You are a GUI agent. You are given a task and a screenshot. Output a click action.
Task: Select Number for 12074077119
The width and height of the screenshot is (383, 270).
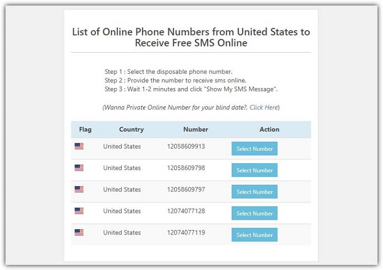coord(255,235)
